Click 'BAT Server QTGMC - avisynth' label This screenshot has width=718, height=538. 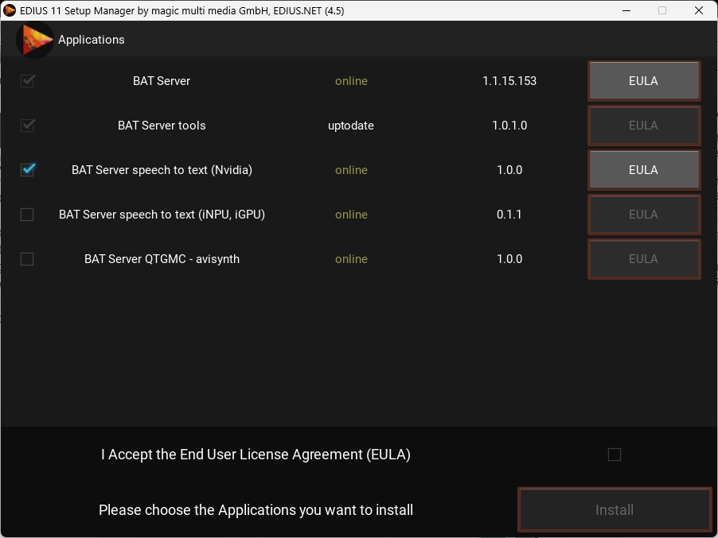[x=162, y=259]
